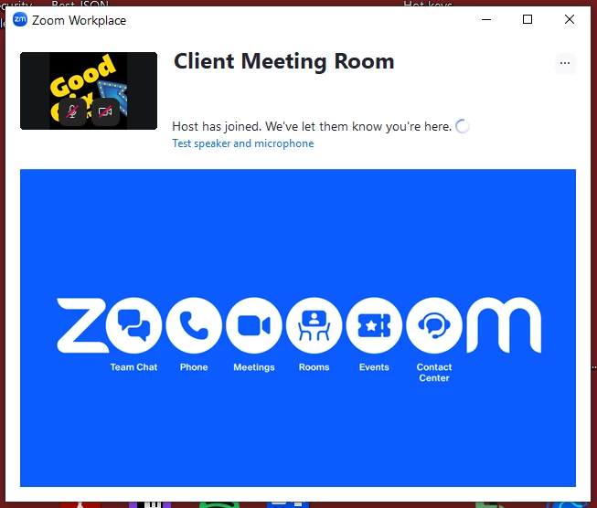Unmute the microphone on video preview
Viewport: 597px width, 508px height.
point(72,111)
